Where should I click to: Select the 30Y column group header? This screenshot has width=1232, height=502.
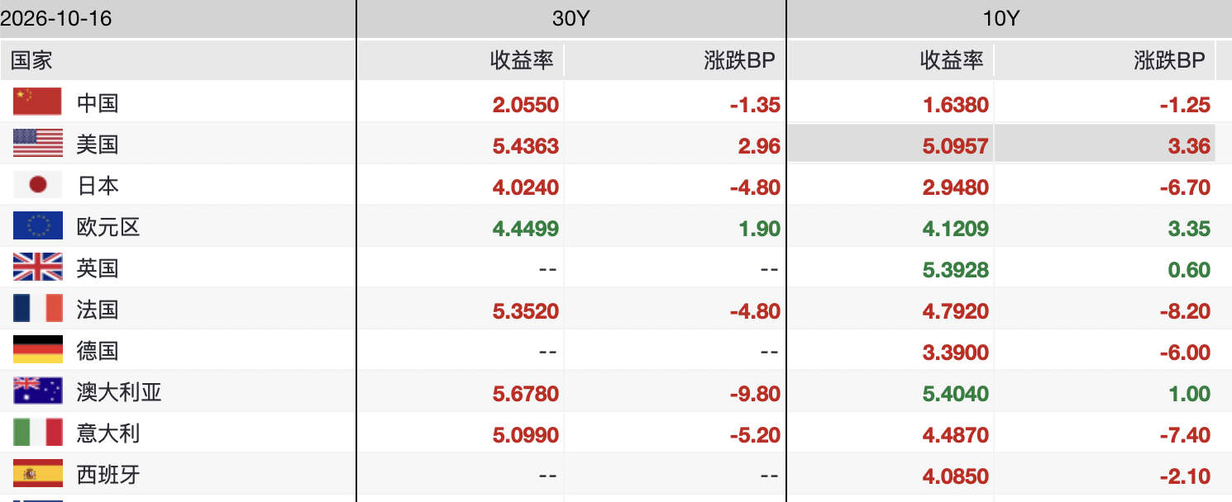571,18
